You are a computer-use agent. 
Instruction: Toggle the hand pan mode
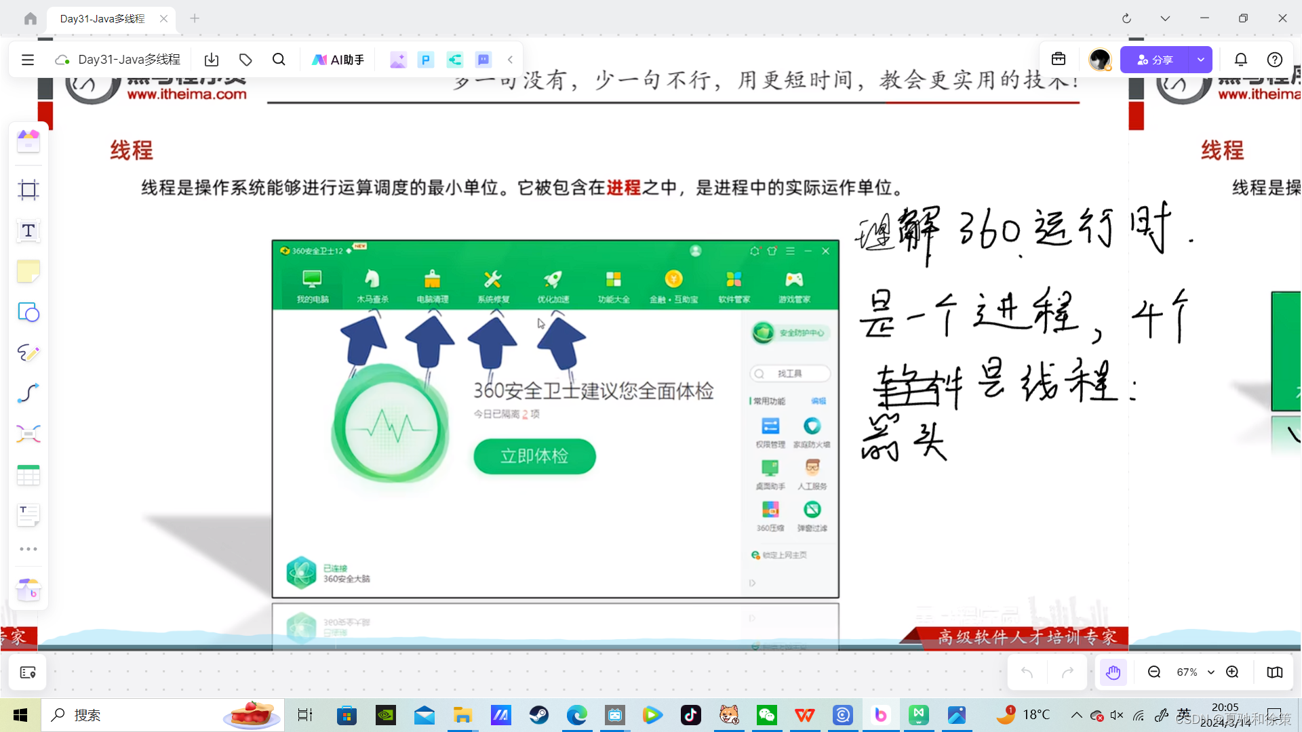[1113, 672]
